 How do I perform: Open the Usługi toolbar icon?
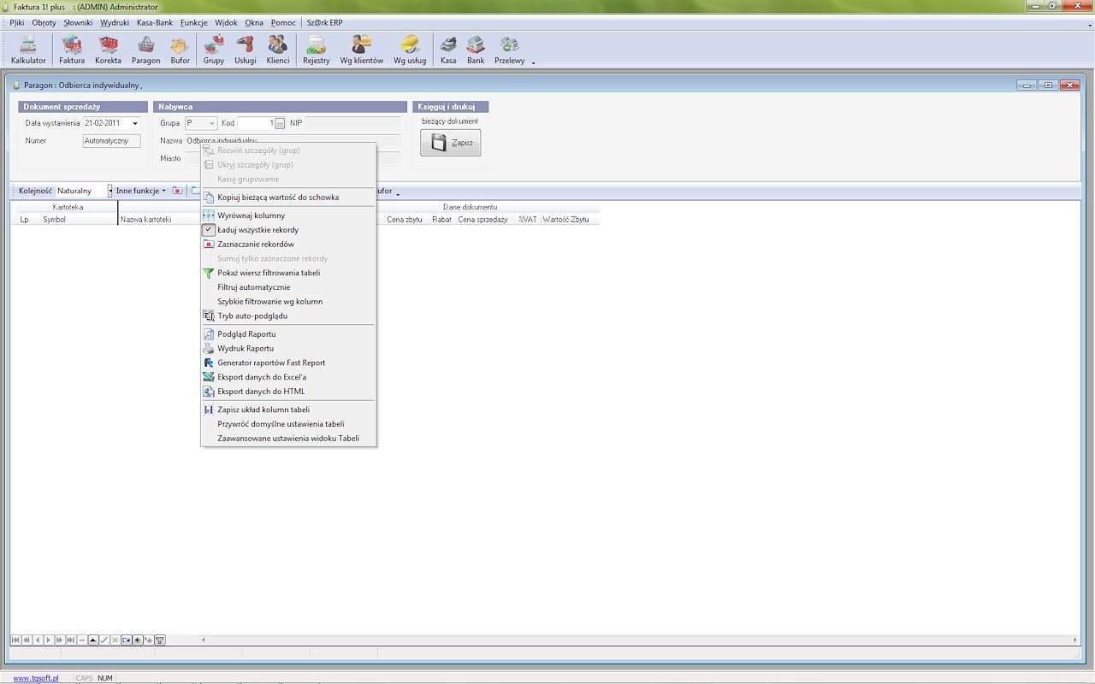coord(246,50)
